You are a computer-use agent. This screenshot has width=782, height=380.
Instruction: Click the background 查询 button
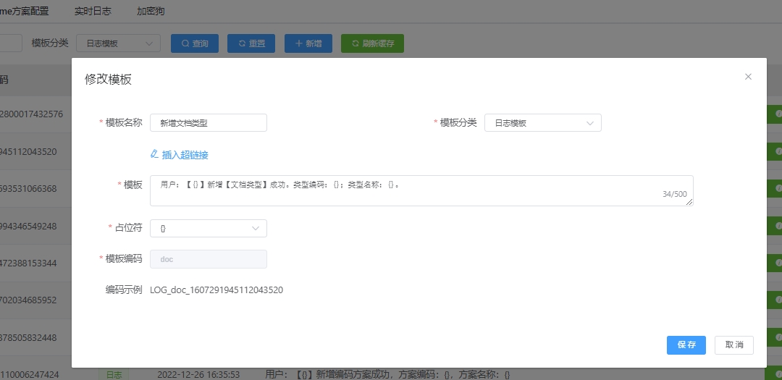coord(195,43)
